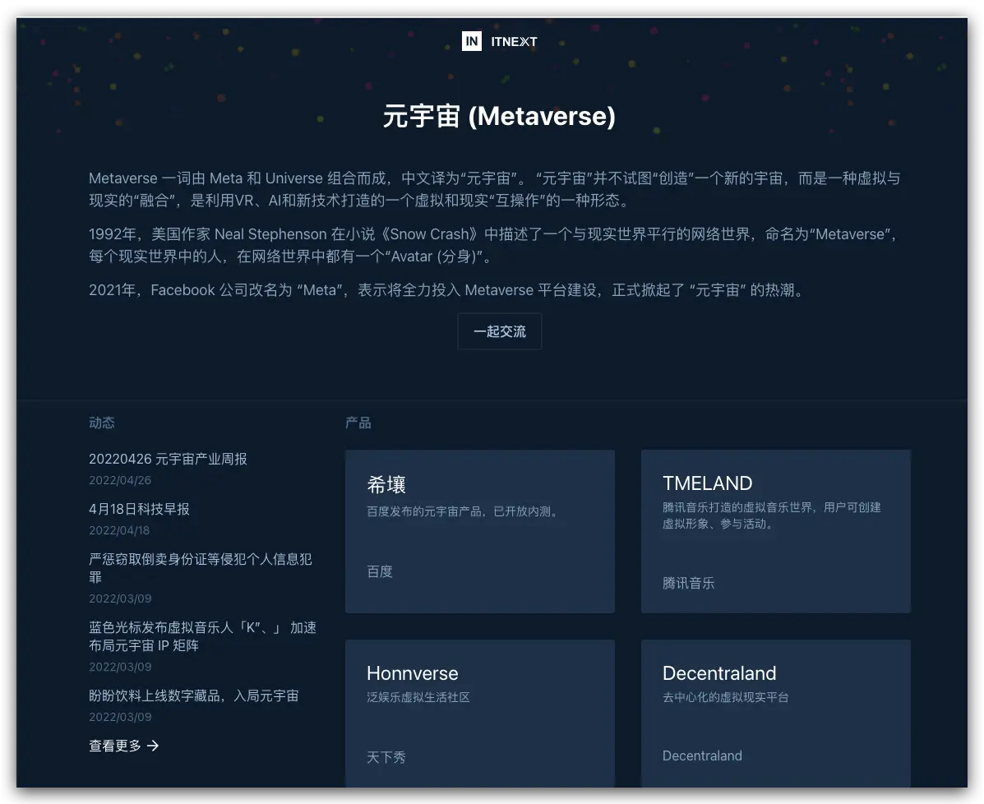The width and height of the screenshot is (984, 804).
Task: Click the paragraph starting with 2021年
Action: 447,290
